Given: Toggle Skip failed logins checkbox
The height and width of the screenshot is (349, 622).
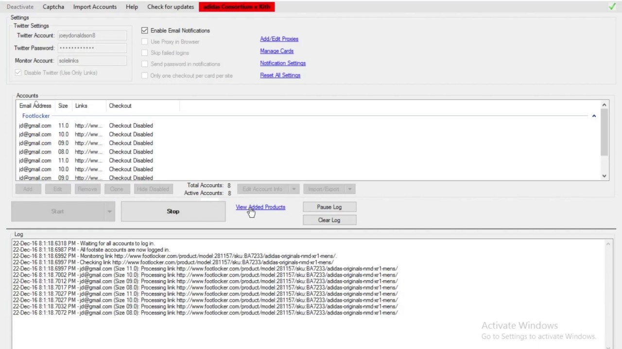Looking at the screenshot, I should coord(144,53).
